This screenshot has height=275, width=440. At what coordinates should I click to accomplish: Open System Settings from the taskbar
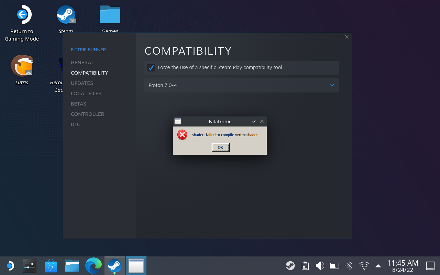pyautogui.click(x=30, y=266)
